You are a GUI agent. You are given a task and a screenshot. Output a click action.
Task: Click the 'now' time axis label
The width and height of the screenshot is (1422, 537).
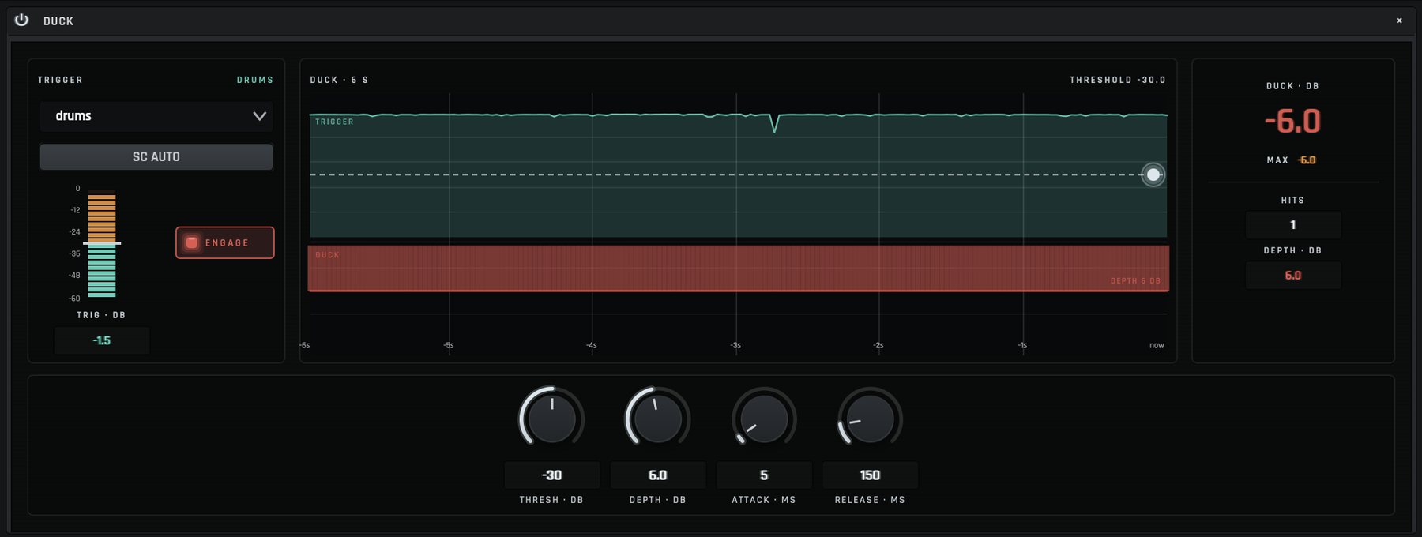[1157, 346]
